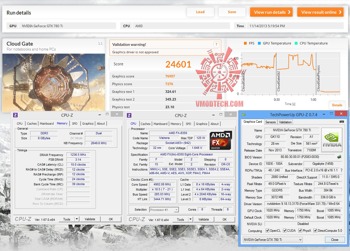Click the overall score 24601
Image resolution: width=350 pixels, height=251 pixels.
178,64
